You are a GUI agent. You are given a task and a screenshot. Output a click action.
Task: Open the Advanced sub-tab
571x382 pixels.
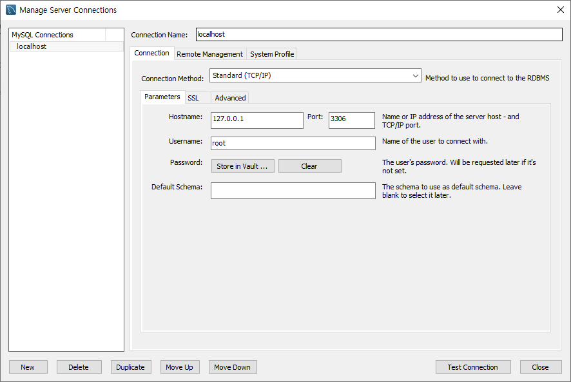[x=230, y=98]
